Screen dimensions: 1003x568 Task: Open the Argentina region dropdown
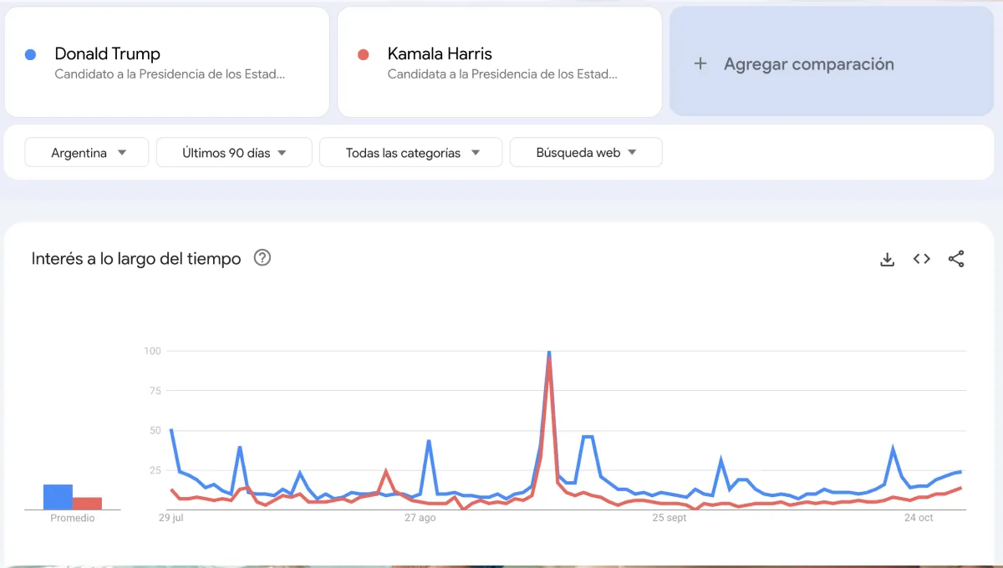pyautogui.click(x=86, y=152)
